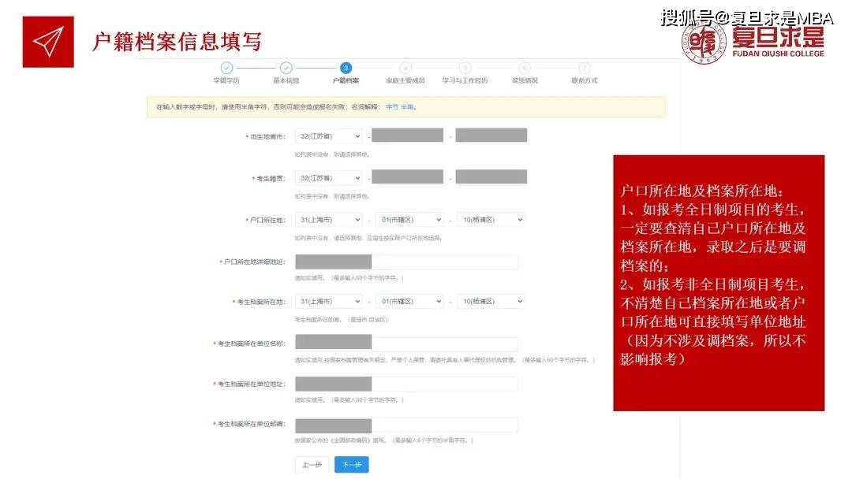This screenshot has width=852, height=479.
Task: Open 考生档案所在地 province dropdown
Action: pos(328,301)
